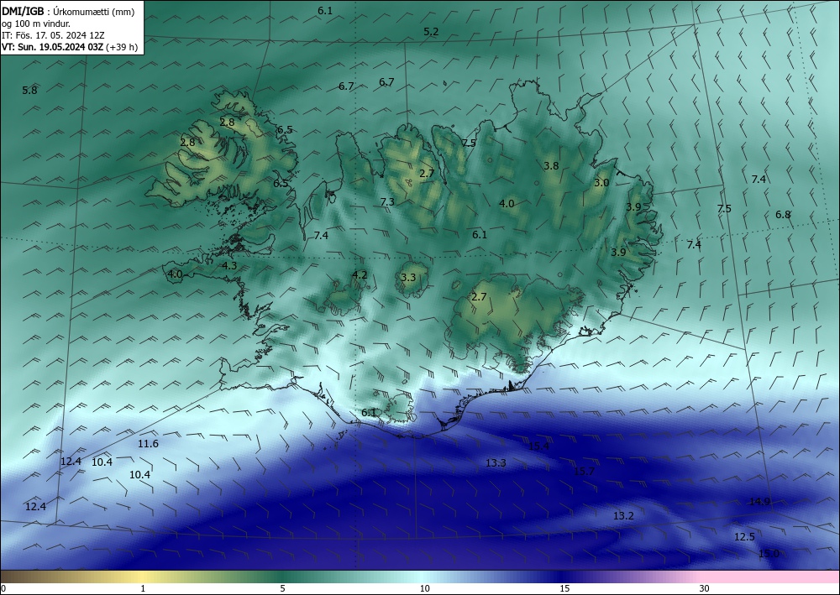Click the 14.9 value in the southeast
This screenshot has height=595, width=840.
pyautogui.click(x=759, y=501)
